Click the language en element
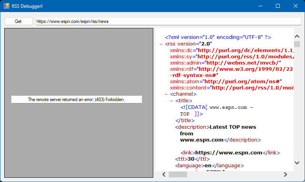Screen dimensions: 305x182 pyautogui.click(x=209, y=166)
